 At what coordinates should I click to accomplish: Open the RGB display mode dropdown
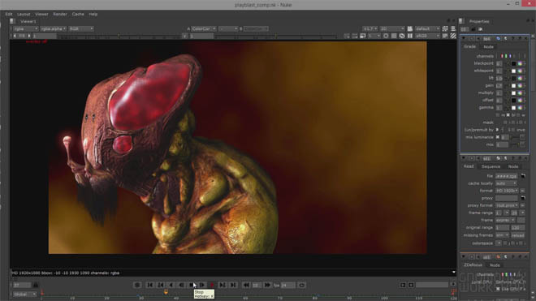[x=81, y=28]
